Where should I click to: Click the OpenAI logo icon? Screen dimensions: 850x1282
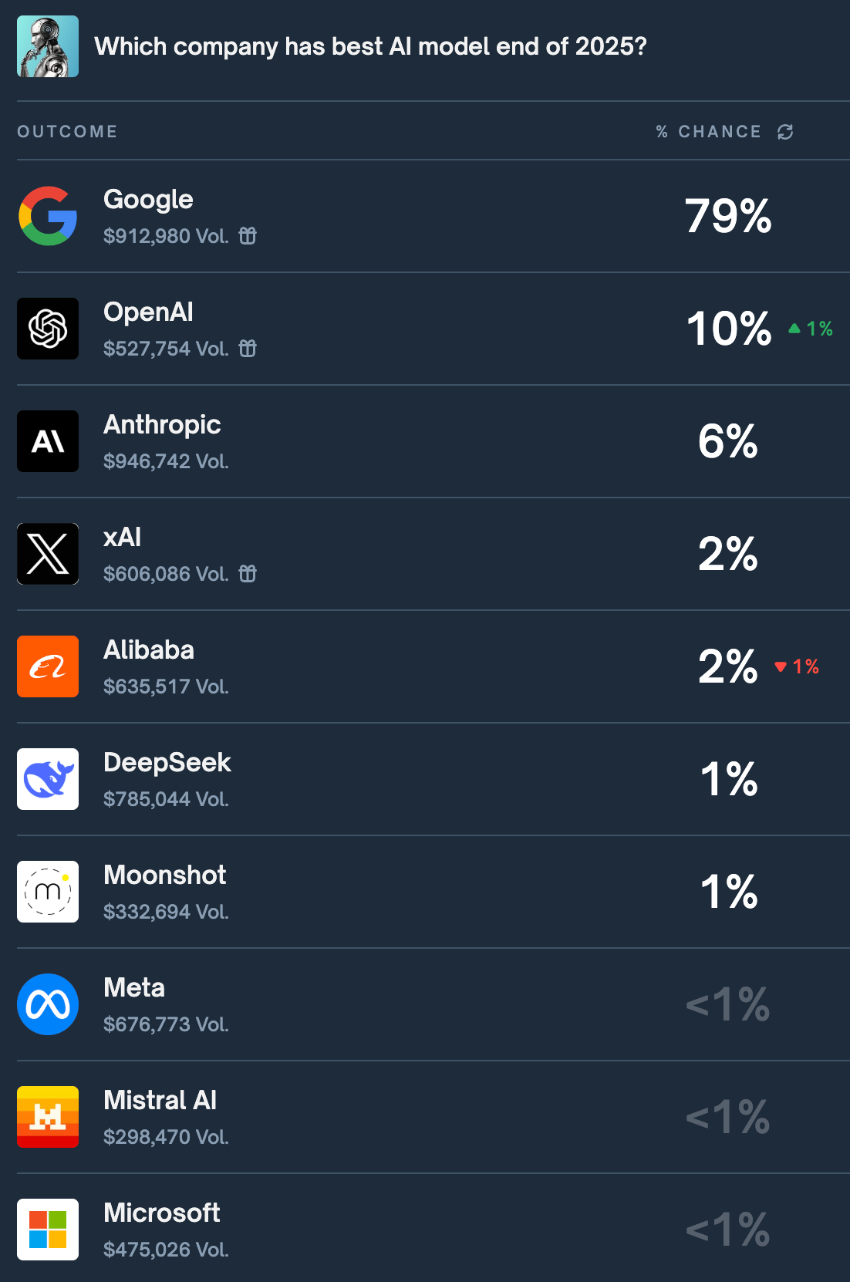coord(48,329)
